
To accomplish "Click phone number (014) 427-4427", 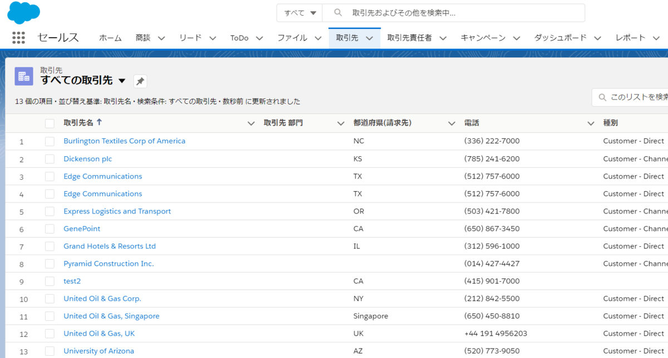I will [492, 263].
